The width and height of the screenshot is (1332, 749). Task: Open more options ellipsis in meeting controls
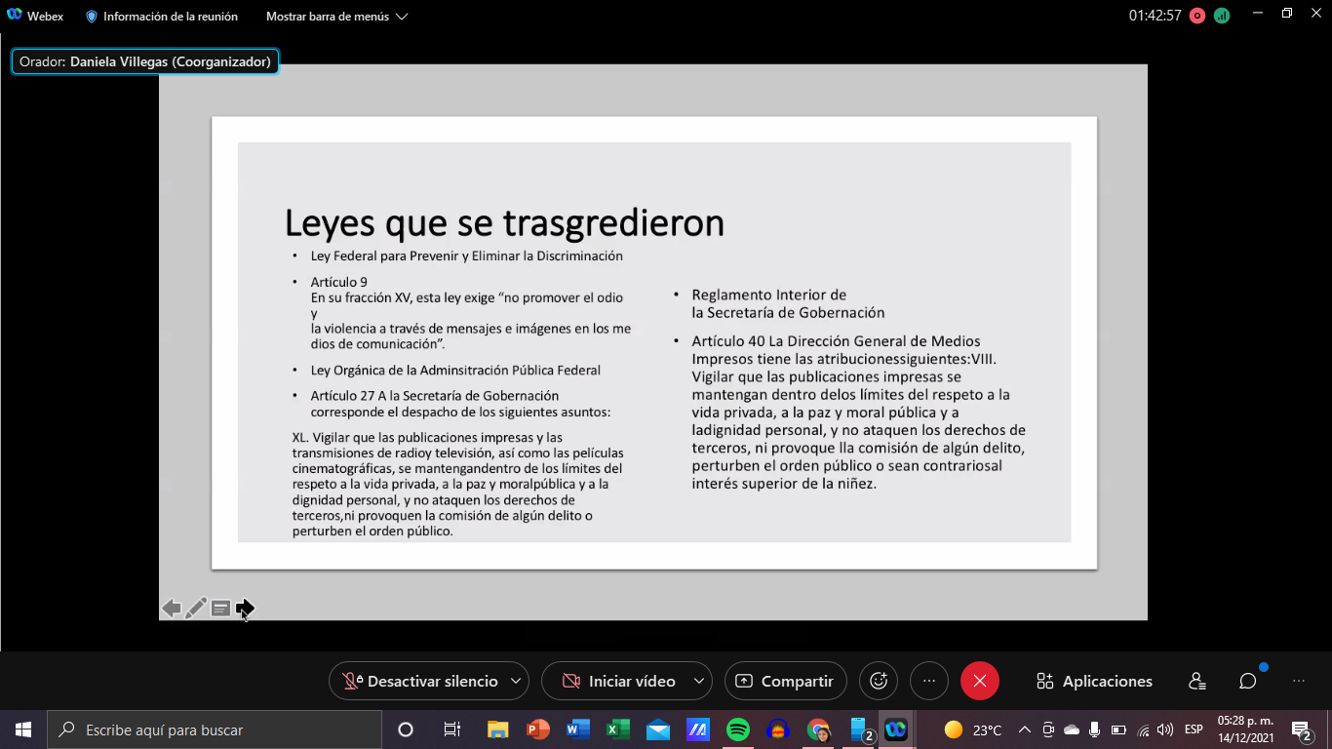click(x=929, y=681)
